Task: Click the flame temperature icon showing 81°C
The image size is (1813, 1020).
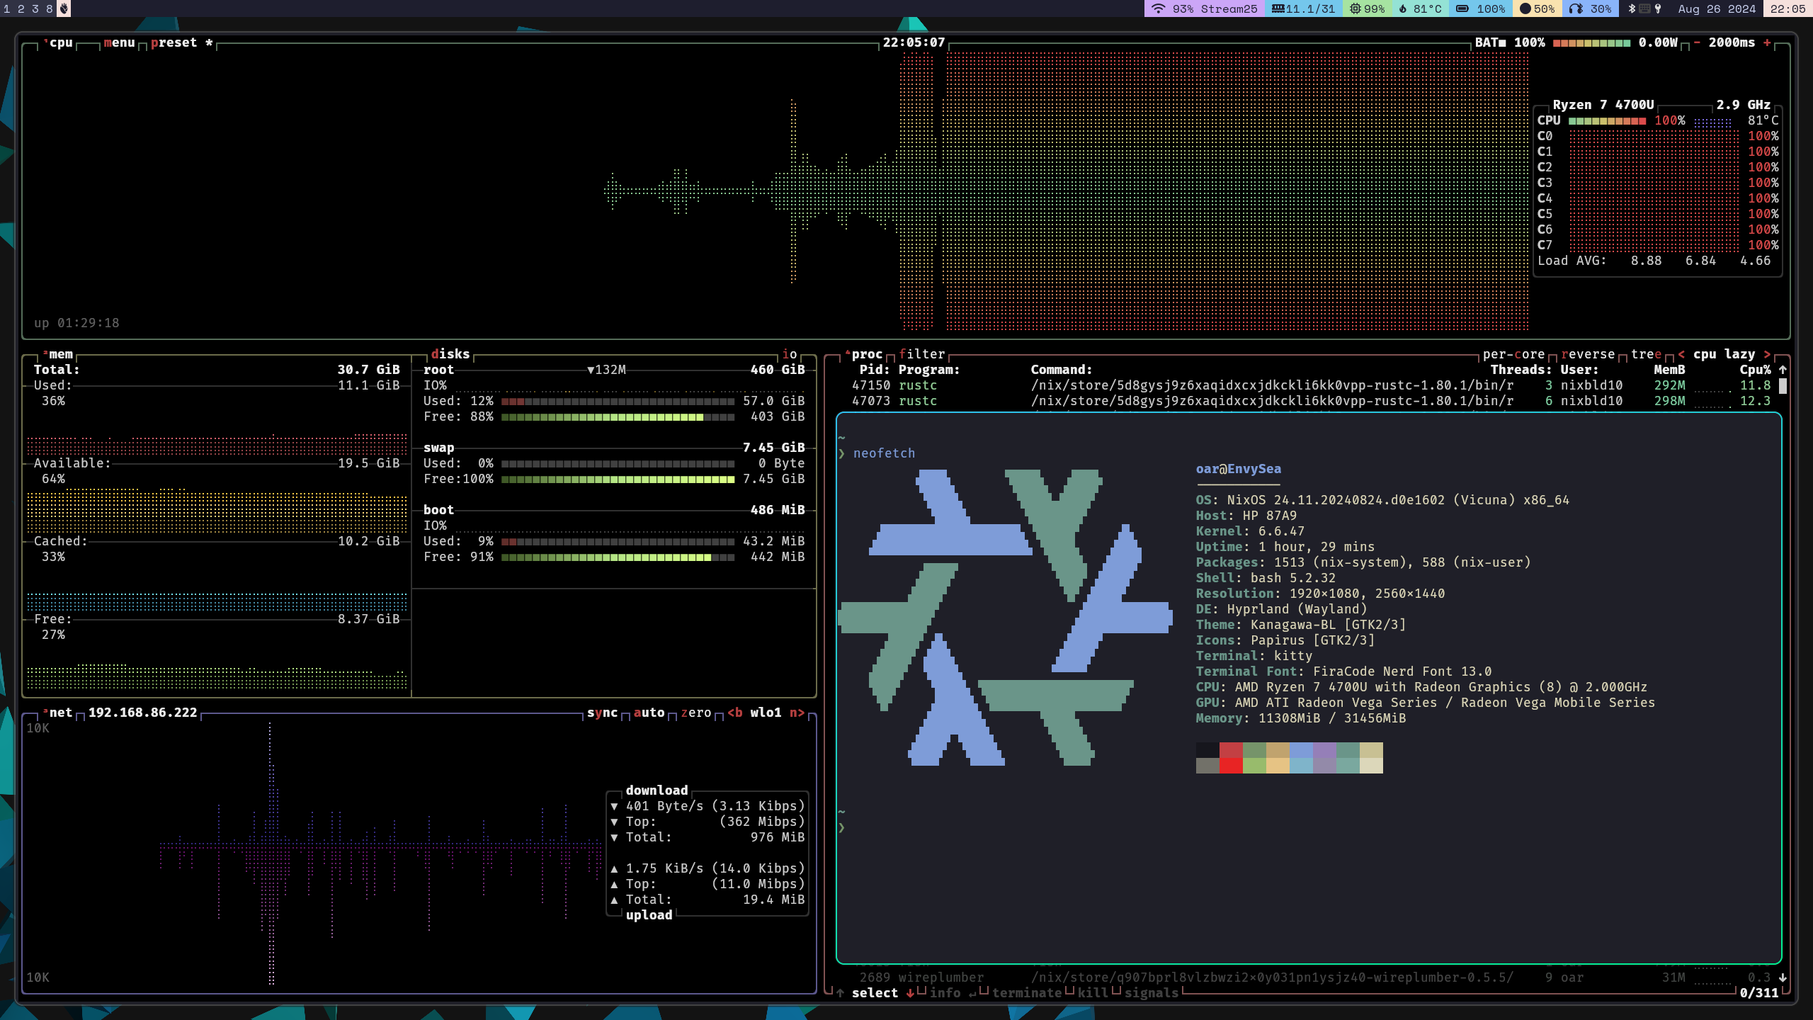Action: [x=1403, y=8]
